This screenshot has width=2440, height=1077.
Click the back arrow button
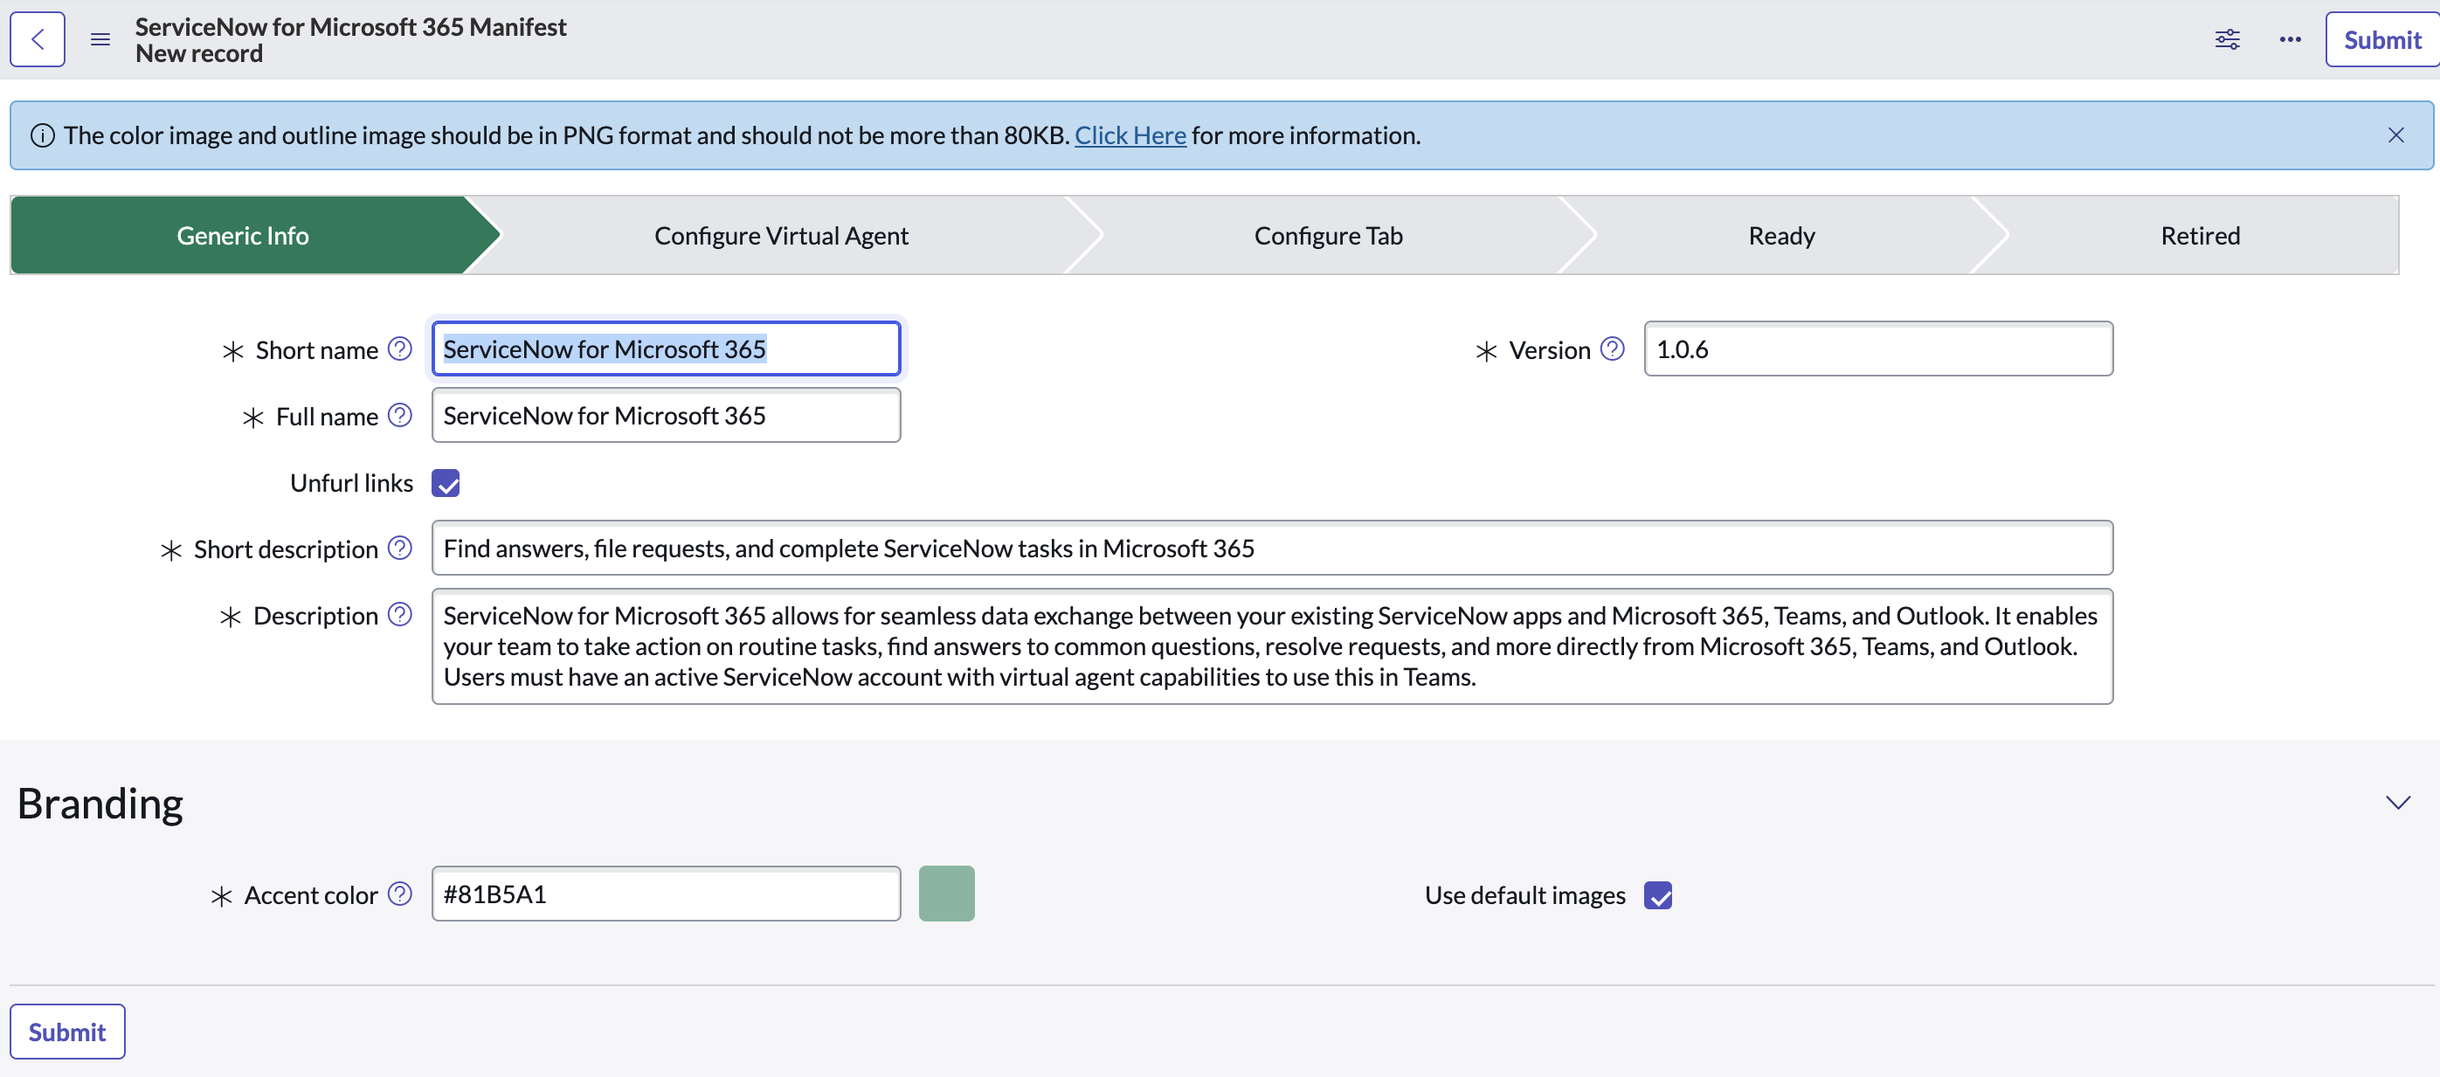38,40
